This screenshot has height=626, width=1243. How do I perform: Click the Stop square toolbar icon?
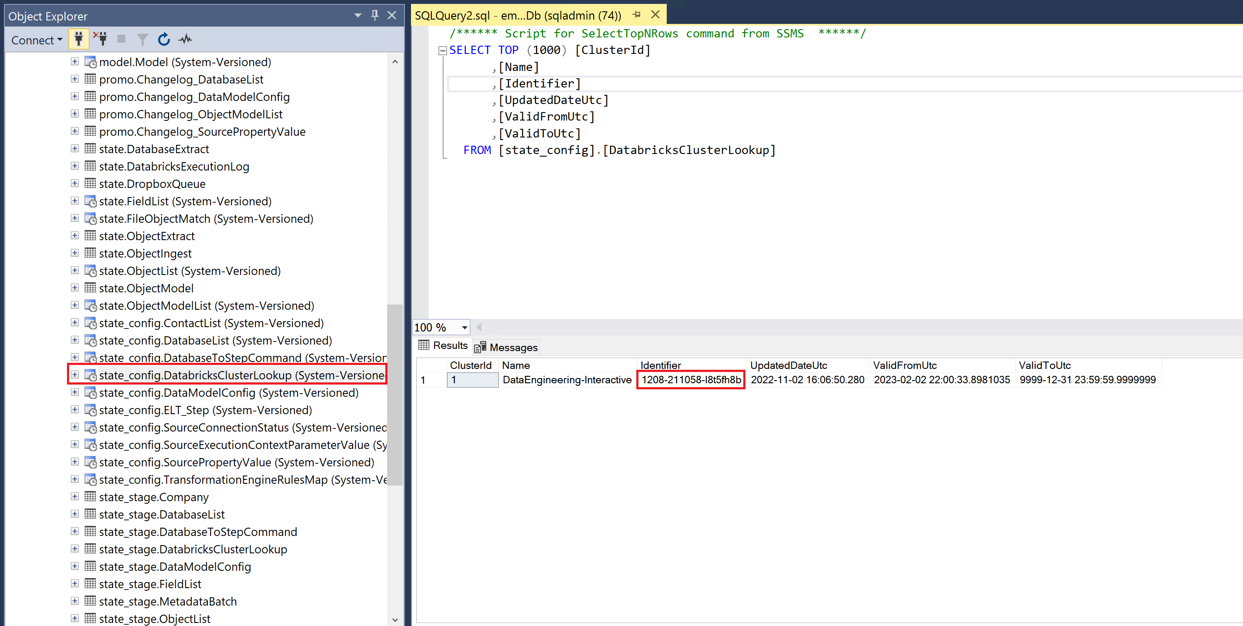pyautogui.click(x=121, y=39)
